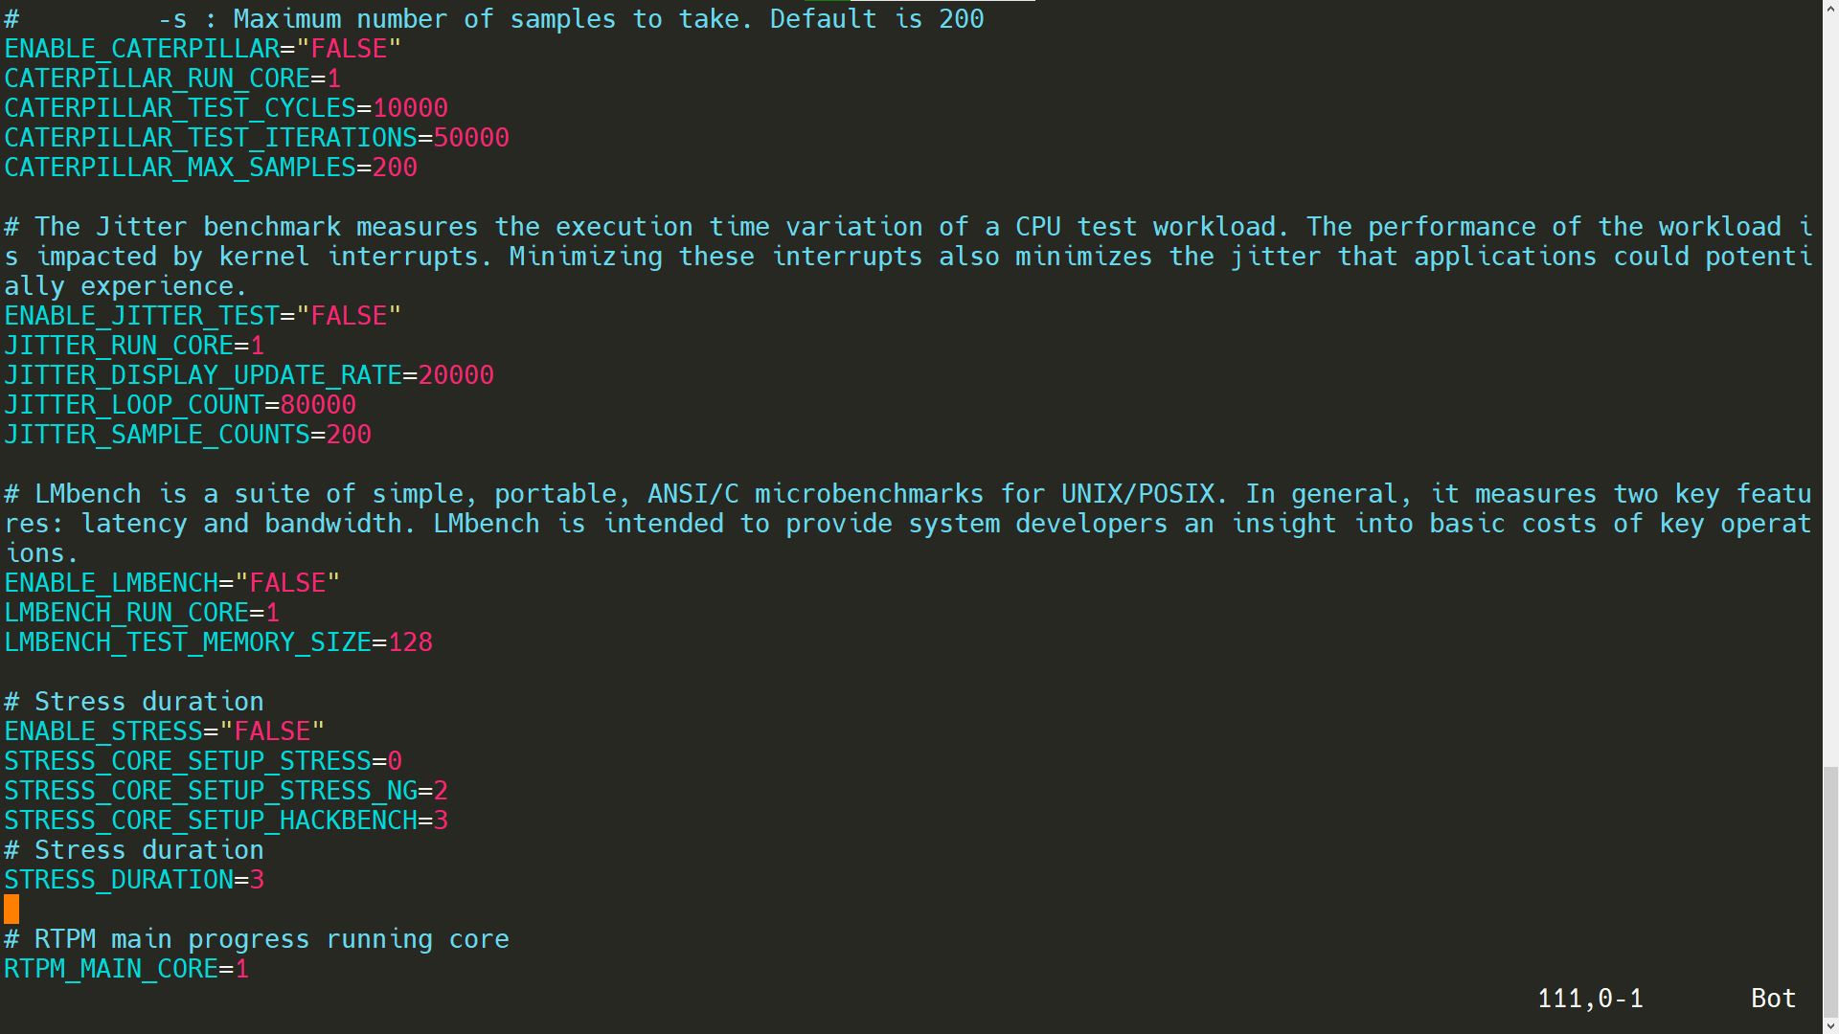Click the scrollbar down arrow
This screenshot has width=1839, height=1034.
[1830, 1025]
